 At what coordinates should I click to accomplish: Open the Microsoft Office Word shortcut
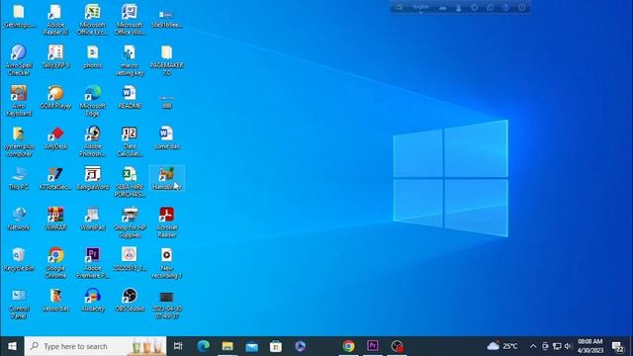pyautogui.click(x=130, y=20)
